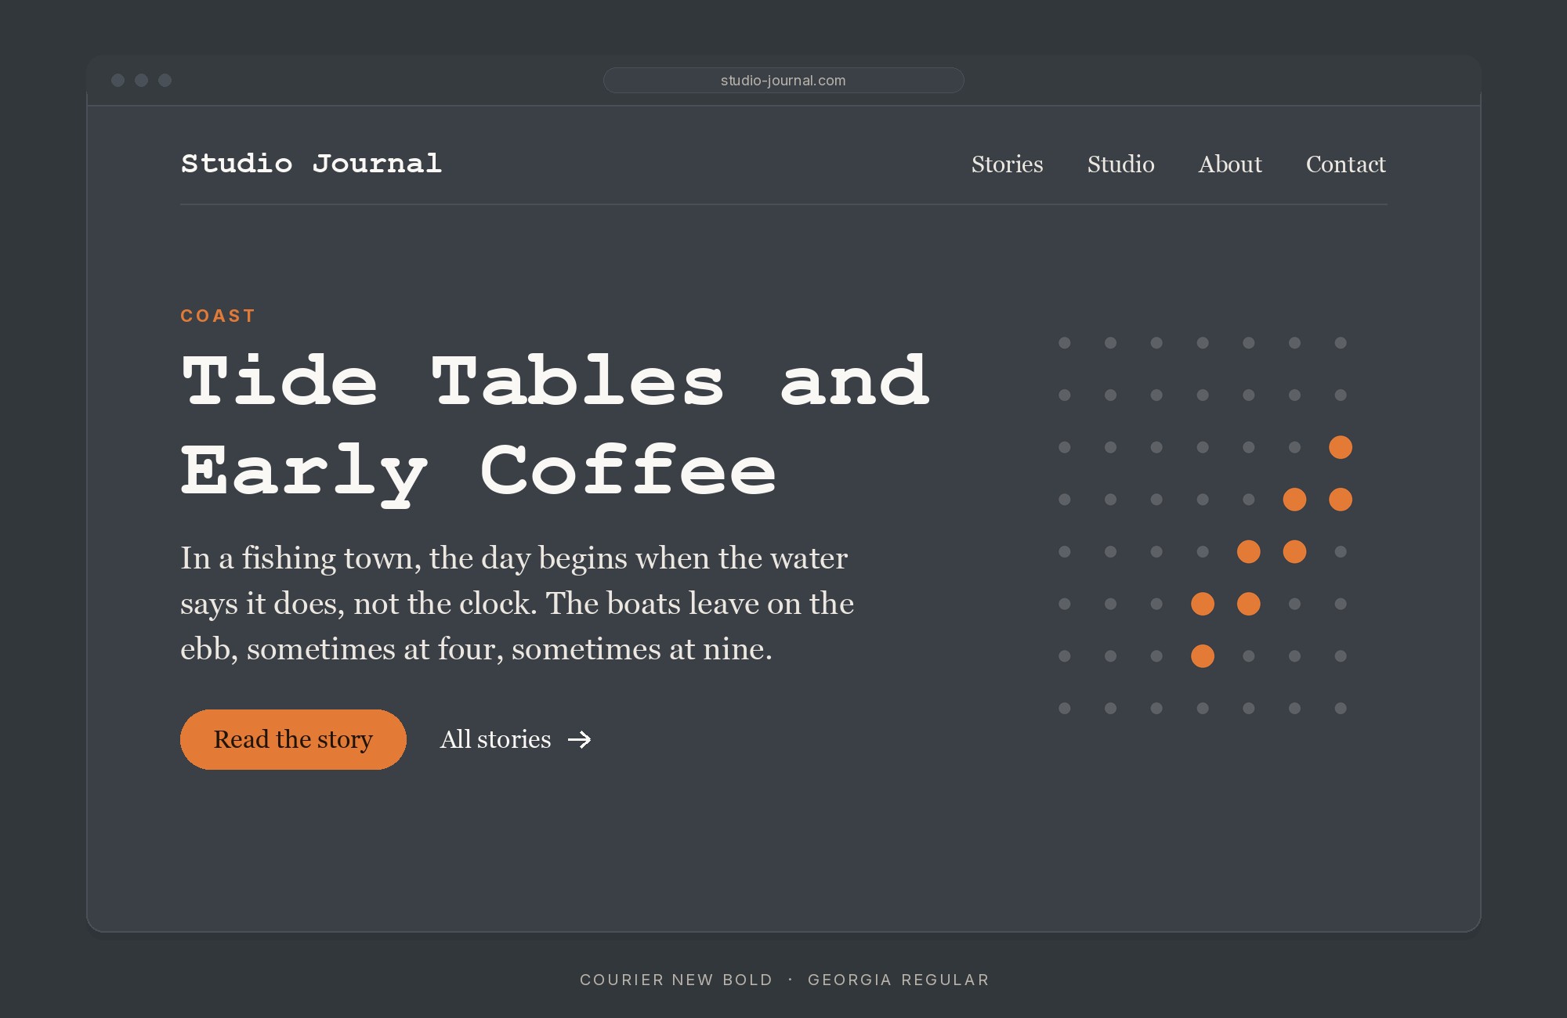This screenshot has height=1018, width=1567.
Task: Click the Read the story button
Action: pyautogui.click(x=293, y=739)
